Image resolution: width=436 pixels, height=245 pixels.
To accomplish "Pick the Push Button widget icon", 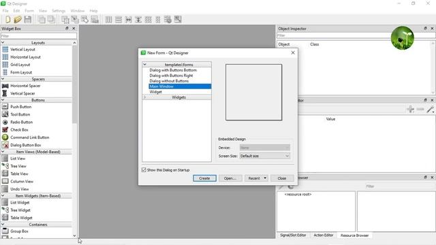I will click(5, 107).
